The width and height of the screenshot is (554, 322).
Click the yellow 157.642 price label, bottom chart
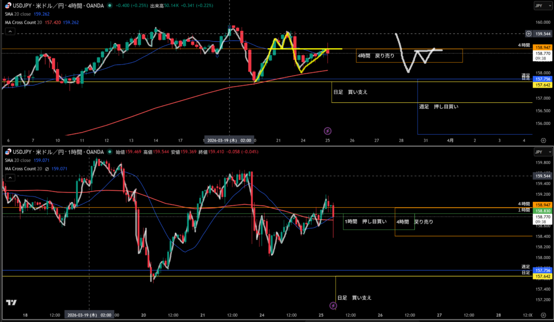click(542, 277)
